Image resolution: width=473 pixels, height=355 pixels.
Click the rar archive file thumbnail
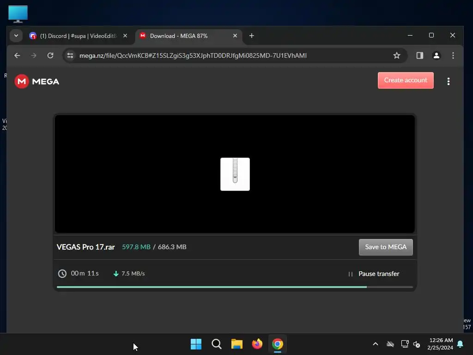[x=235, y=174]
